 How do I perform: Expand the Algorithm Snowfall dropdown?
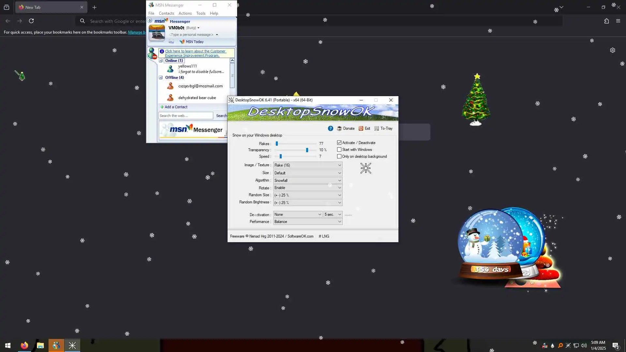click(307, 181)
